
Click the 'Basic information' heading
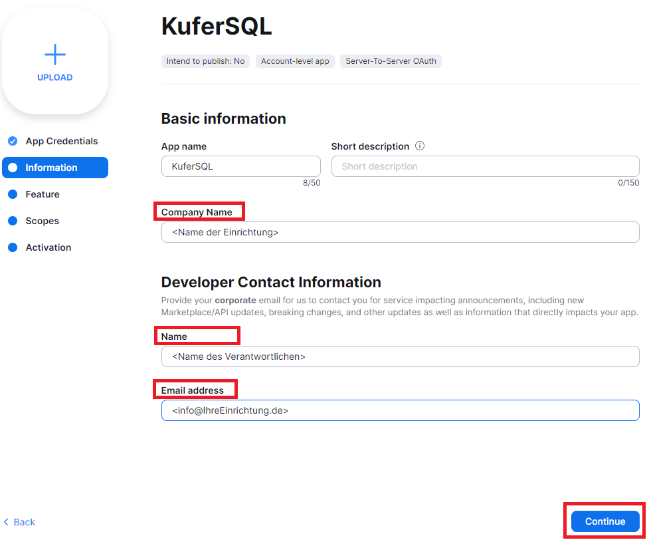coord(223,118)
